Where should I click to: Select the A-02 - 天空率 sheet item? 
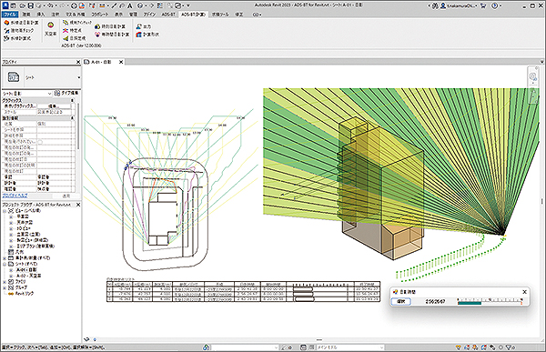(x=29, y=276)
